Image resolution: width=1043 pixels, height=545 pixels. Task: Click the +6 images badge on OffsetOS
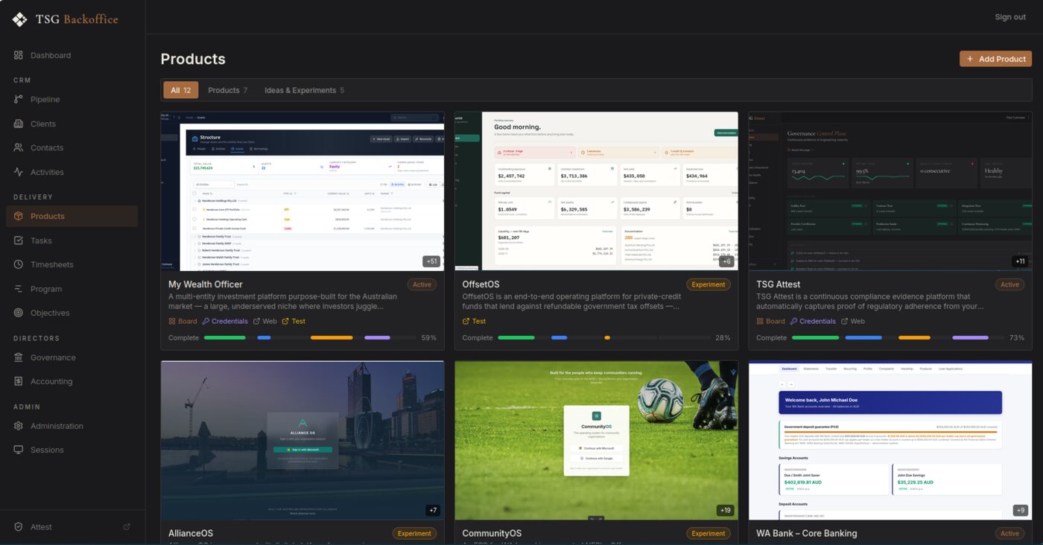tap(727, 261)
